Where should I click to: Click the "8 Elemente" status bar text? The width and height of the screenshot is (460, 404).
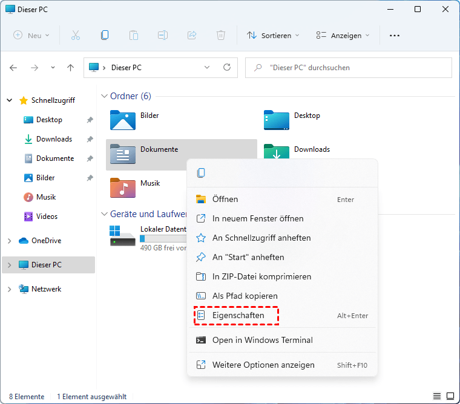click(x=27, y=397)
